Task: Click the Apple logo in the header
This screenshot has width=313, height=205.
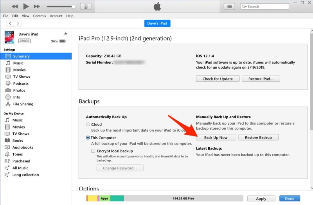Action: 157,6
